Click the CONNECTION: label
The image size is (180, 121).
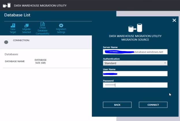point(21,40)
